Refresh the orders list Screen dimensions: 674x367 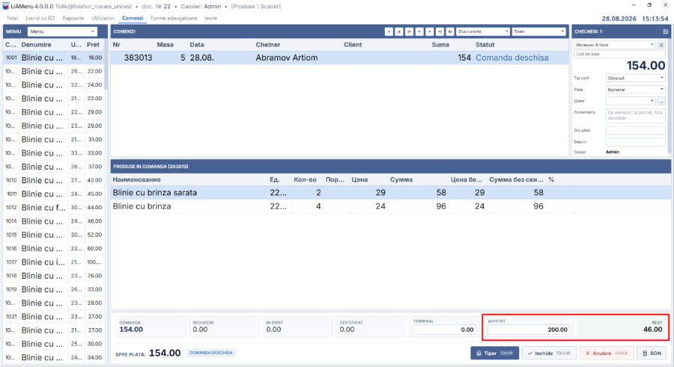(450, 31)
